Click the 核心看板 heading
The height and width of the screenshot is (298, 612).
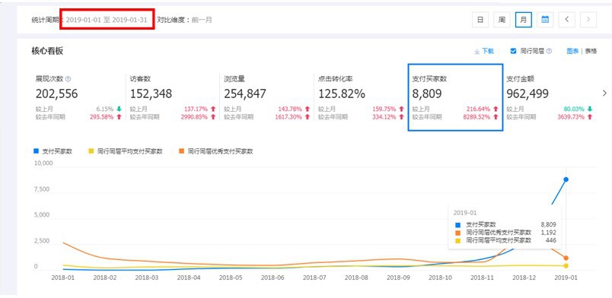(47, 51)
